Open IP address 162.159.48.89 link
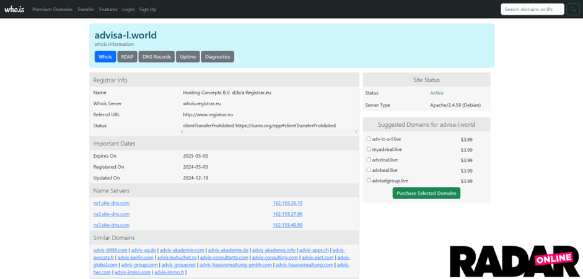Viewport: 583px width, 279px height. point(287,225)
